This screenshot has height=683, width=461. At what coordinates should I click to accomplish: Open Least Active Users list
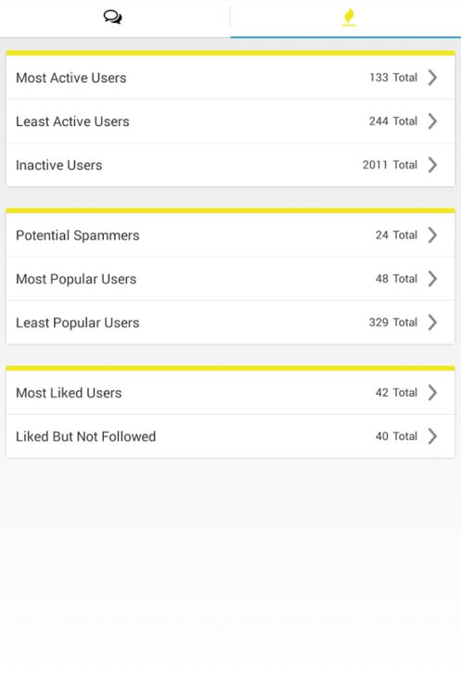tap(230, 121)
